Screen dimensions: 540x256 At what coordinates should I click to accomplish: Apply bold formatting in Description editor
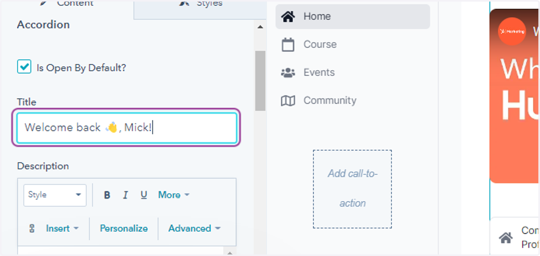pyautogui.click(x=107, y=195)
